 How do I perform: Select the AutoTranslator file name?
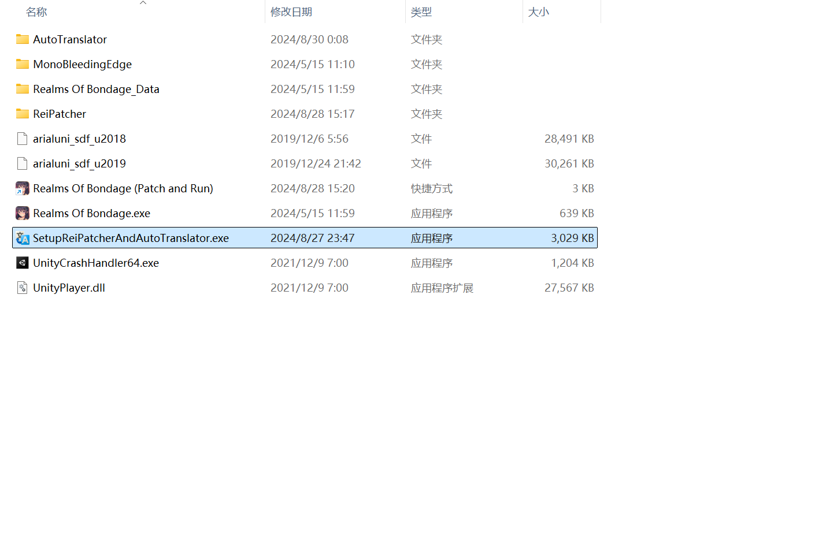coord(70,39)
